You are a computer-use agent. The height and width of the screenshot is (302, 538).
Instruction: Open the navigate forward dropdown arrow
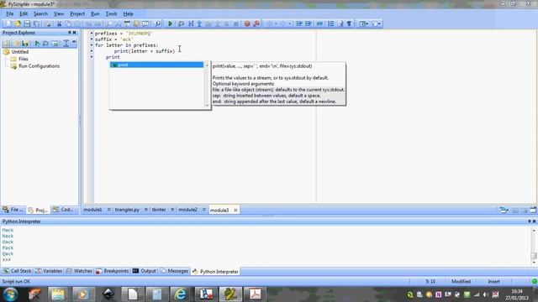[289, 23]
